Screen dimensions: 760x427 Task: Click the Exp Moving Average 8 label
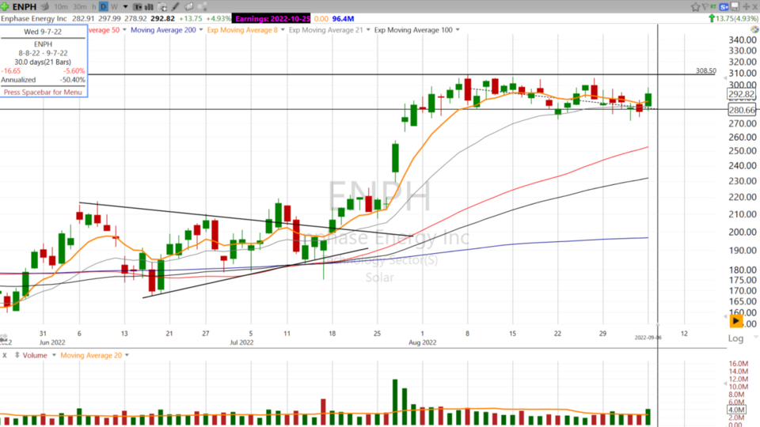(x=242, y=30)
